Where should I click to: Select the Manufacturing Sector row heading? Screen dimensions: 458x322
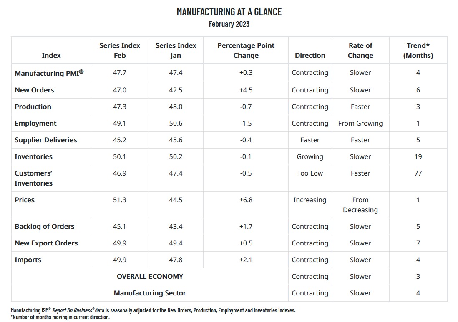pos(150,293)
